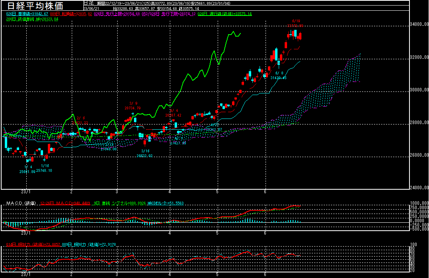Click month 5 label under MACD panel
429x278 pixels.
click(217, 233)
